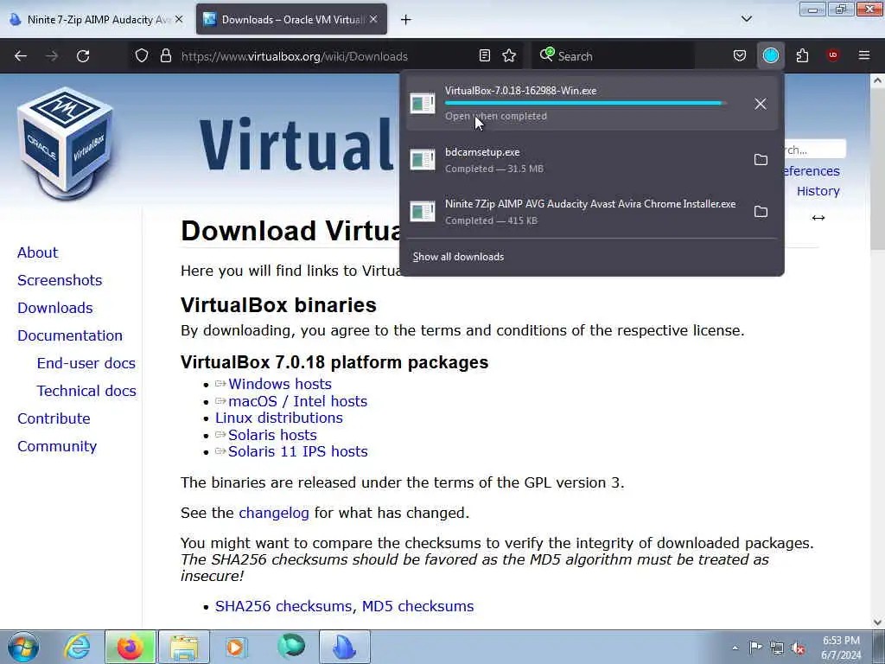
Task: Open the Save to Pocket button
Action: [x=740, y=56]
